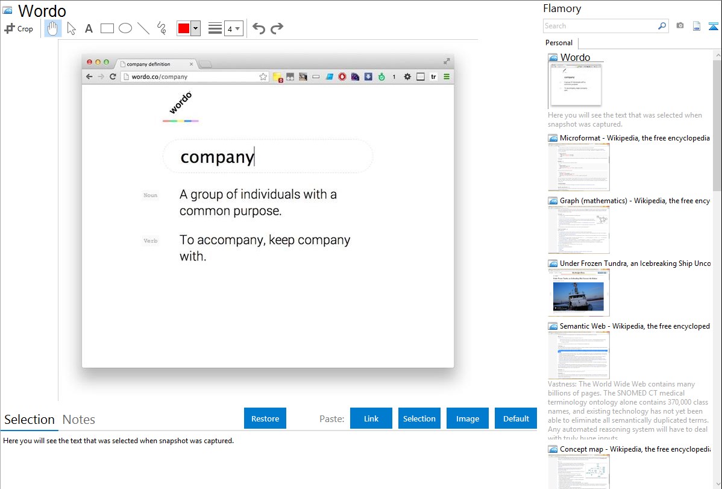Open the Semantic Web snapshot thumbnail

click(579, 355)
